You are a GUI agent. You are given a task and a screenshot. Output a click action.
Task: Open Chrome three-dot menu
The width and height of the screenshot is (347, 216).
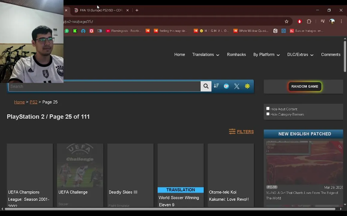tap(341, 21)
